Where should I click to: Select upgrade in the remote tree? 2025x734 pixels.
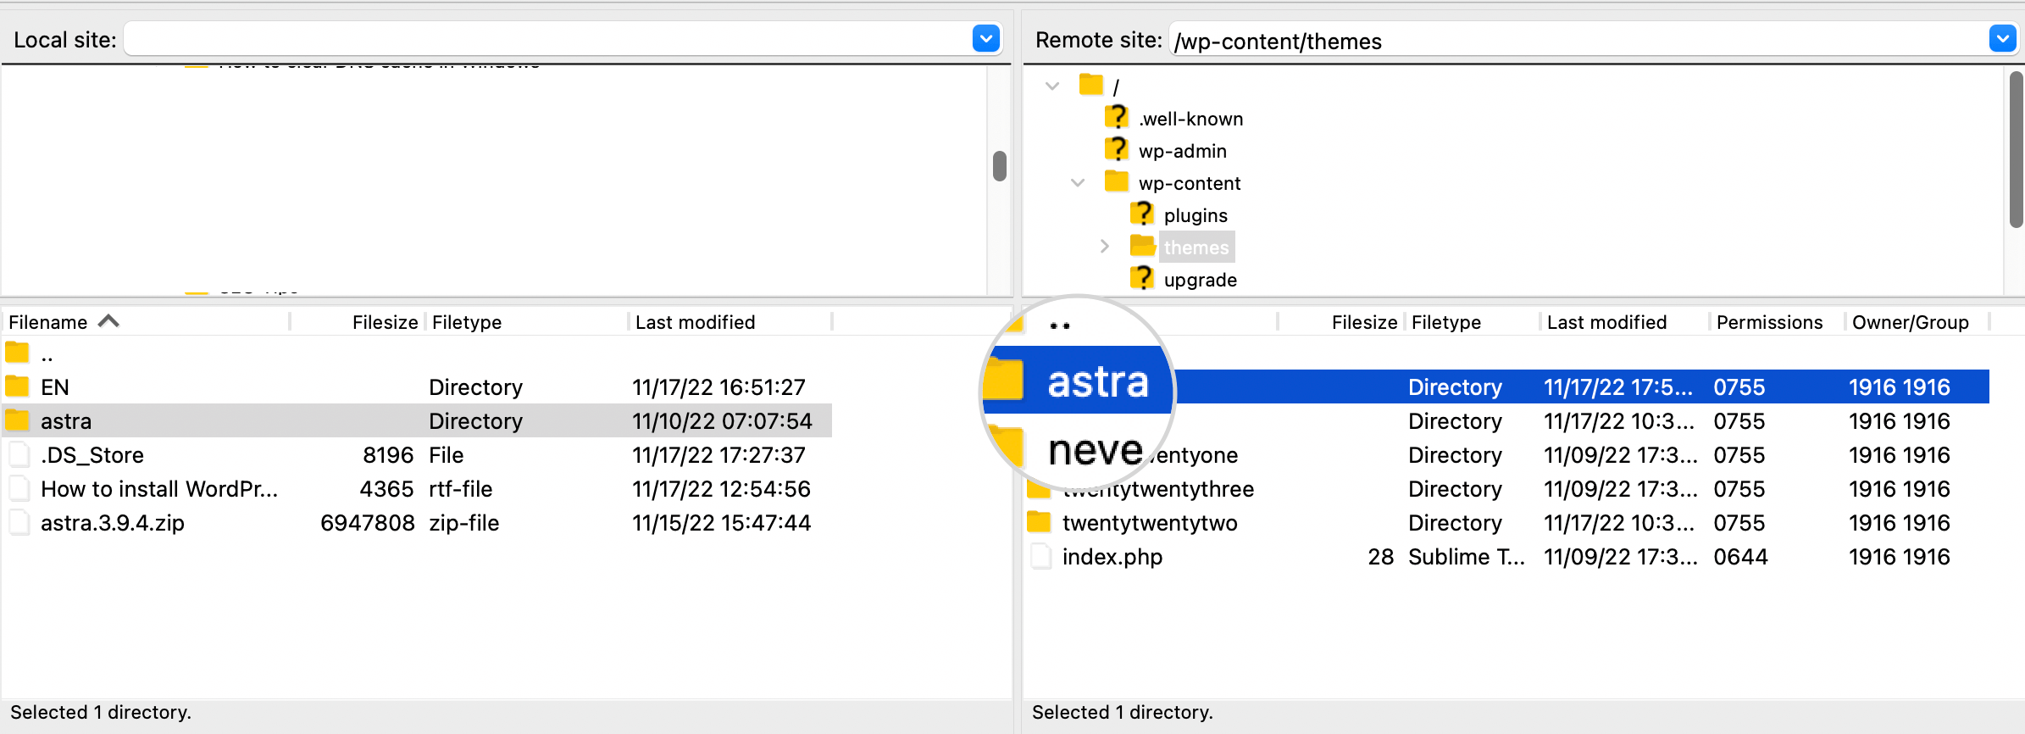(1200, 280)
